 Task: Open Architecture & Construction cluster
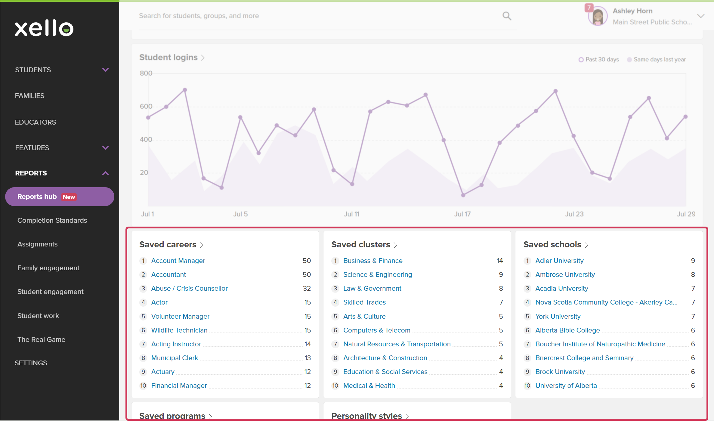(x=385, y=358)
